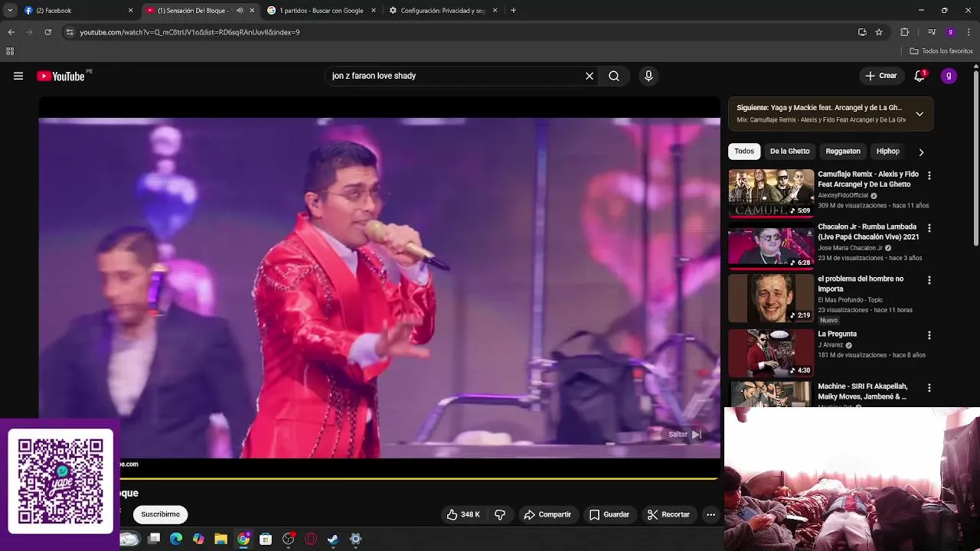This screenshot has height=551, width=980.
Task: Select the Hiphop filter chip
Action: [x=888, y=152]
